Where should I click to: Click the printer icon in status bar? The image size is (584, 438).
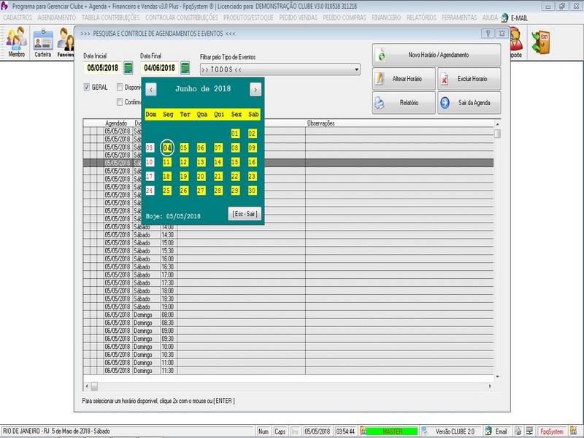518,431
